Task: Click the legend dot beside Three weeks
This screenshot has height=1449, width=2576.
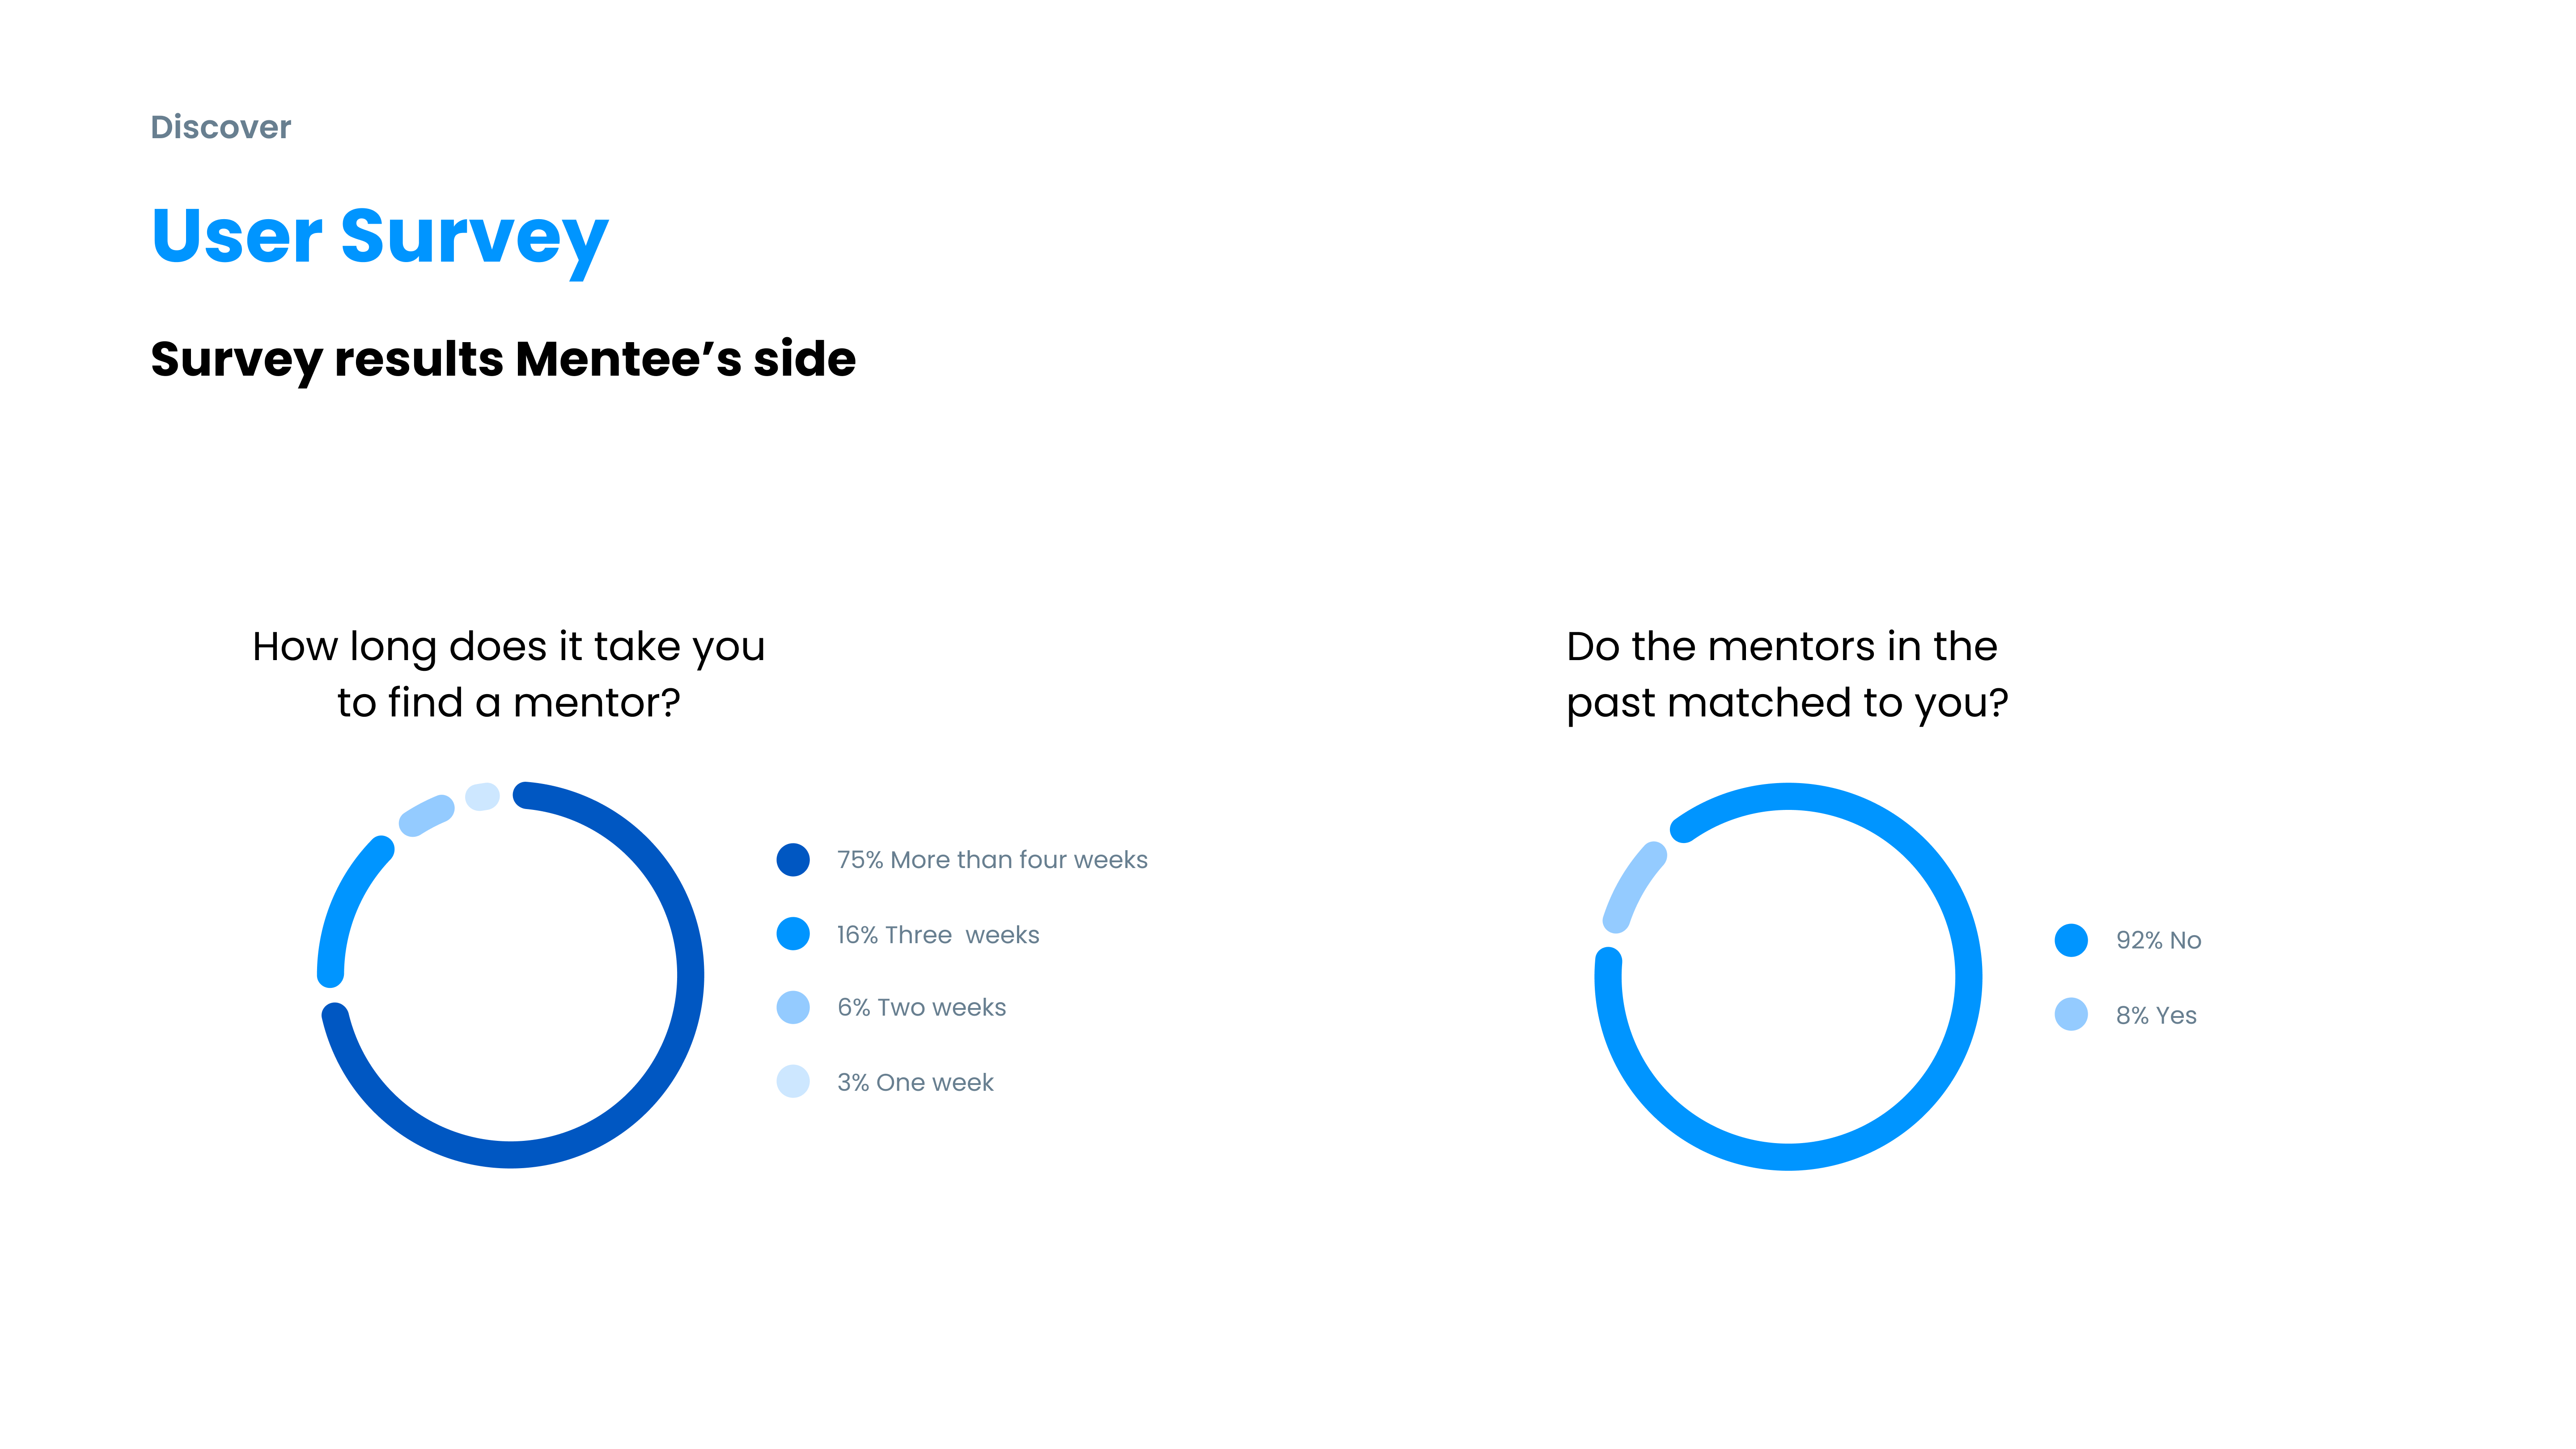Action: coord(793,934)
